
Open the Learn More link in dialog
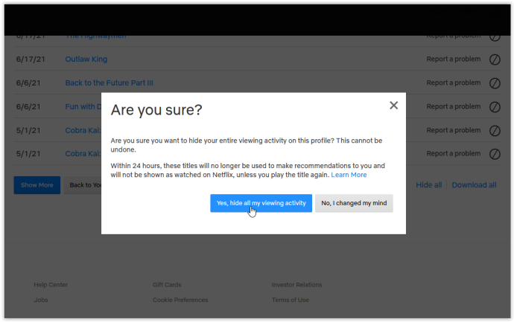click(x=349, y=175)
